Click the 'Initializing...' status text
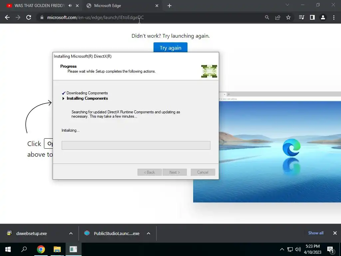341x256 pixels. 71,130
